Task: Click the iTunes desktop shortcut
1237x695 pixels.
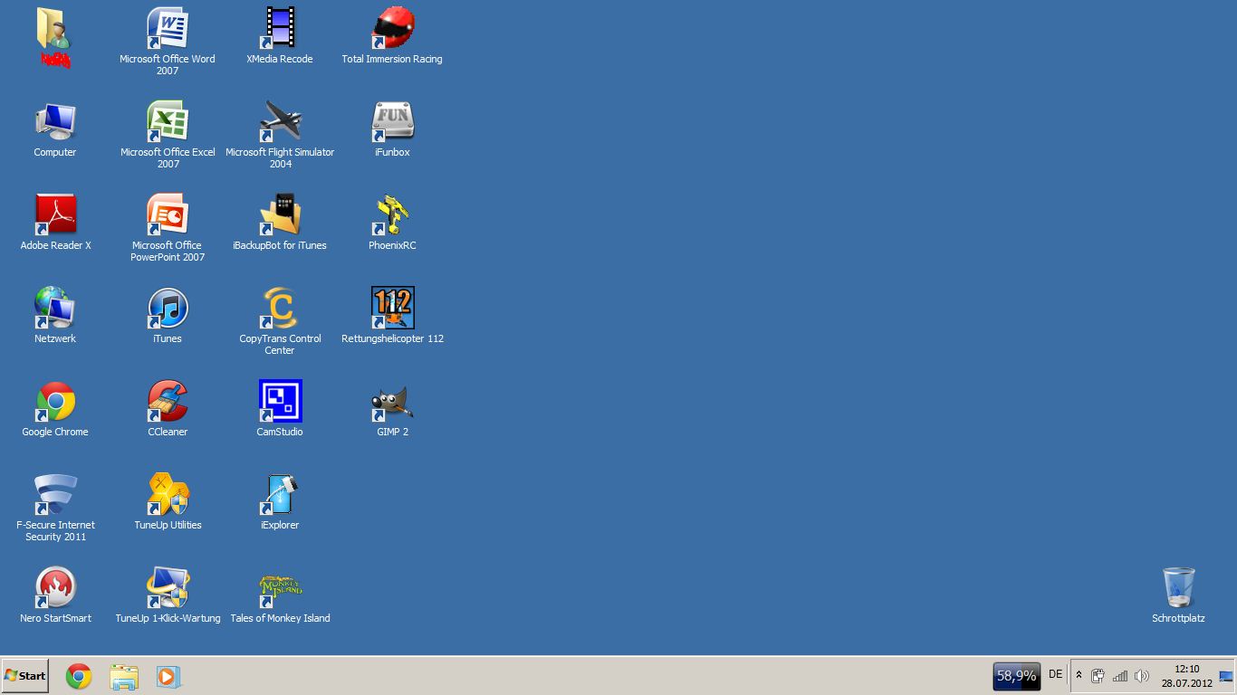Action: point(168,309)
